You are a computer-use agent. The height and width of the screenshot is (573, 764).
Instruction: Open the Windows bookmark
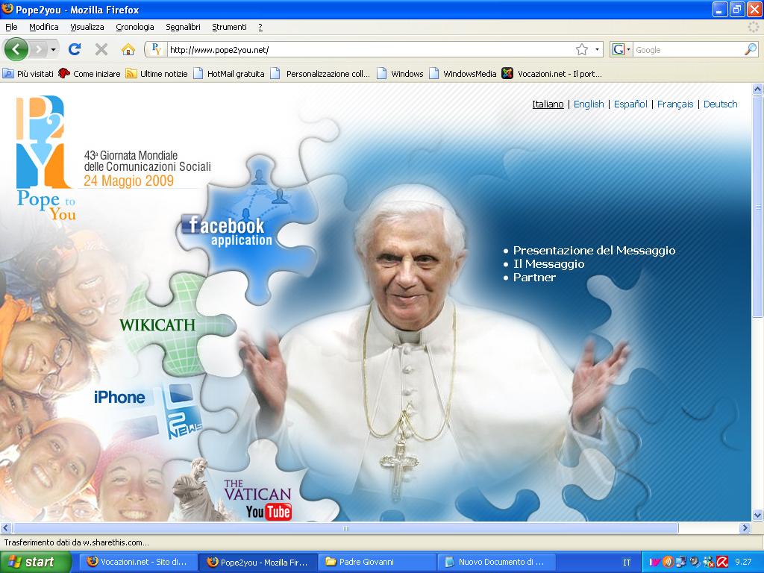[401, 74]
